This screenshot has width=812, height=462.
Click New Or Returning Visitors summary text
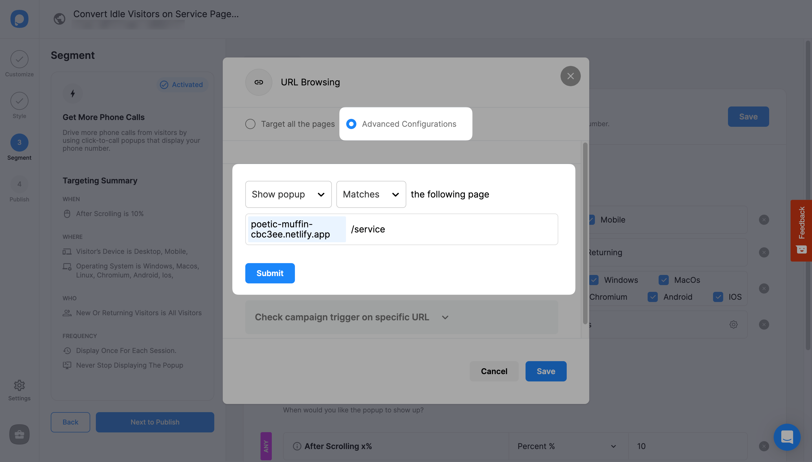tap(139, 313)
